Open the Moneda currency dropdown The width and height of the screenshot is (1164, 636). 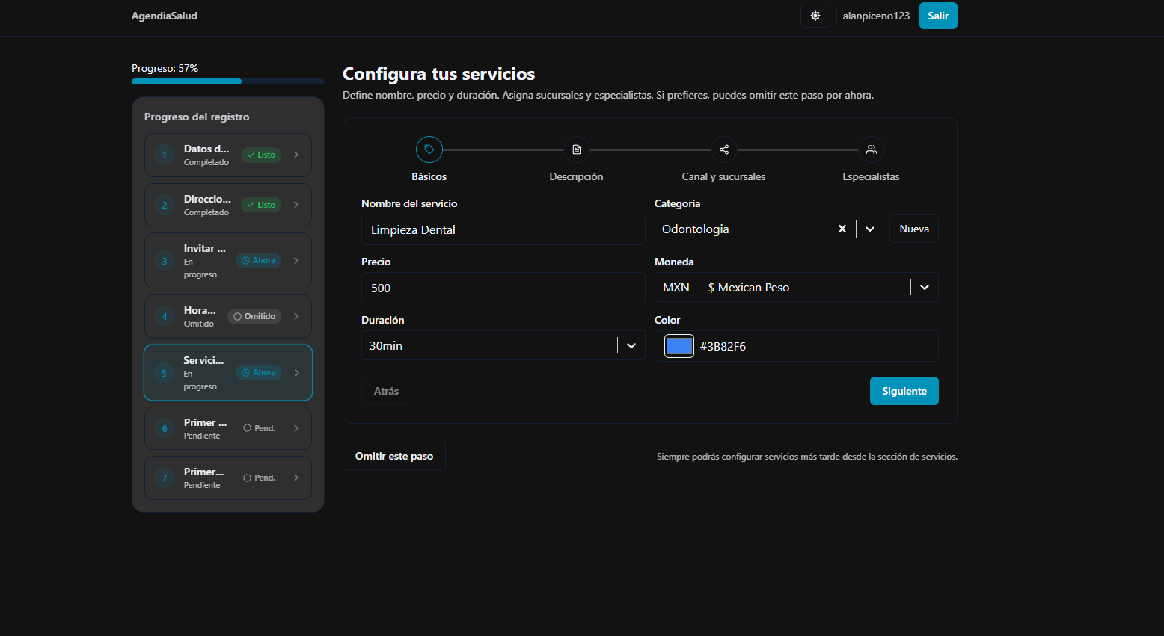click(x=925, y=287)
